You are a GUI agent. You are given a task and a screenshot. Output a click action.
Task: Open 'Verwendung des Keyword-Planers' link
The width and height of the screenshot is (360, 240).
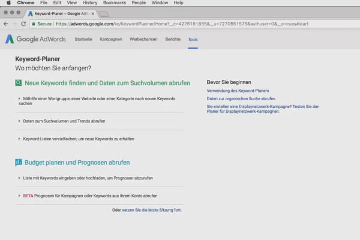click(238, 91)
